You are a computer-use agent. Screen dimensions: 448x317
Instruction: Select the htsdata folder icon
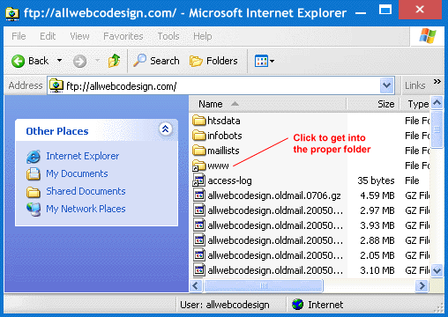[199, 121]
